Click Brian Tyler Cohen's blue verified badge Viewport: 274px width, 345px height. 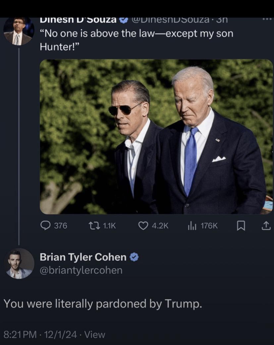point(134,257)
